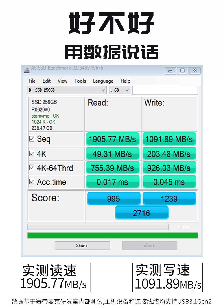Open the File menu
The image size is (223, 308).
coord(32,81)
